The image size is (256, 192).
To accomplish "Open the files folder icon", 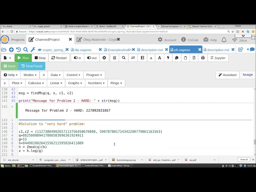I will coord(4,50).
